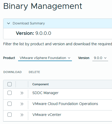Screen dimensions: 112x124
Task: Collapse the Download Summary chevron
Action: (x=9, y=23)
